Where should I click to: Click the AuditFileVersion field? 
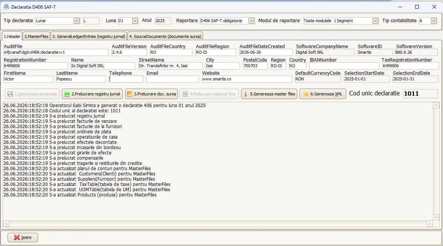[x=129, y=53]
